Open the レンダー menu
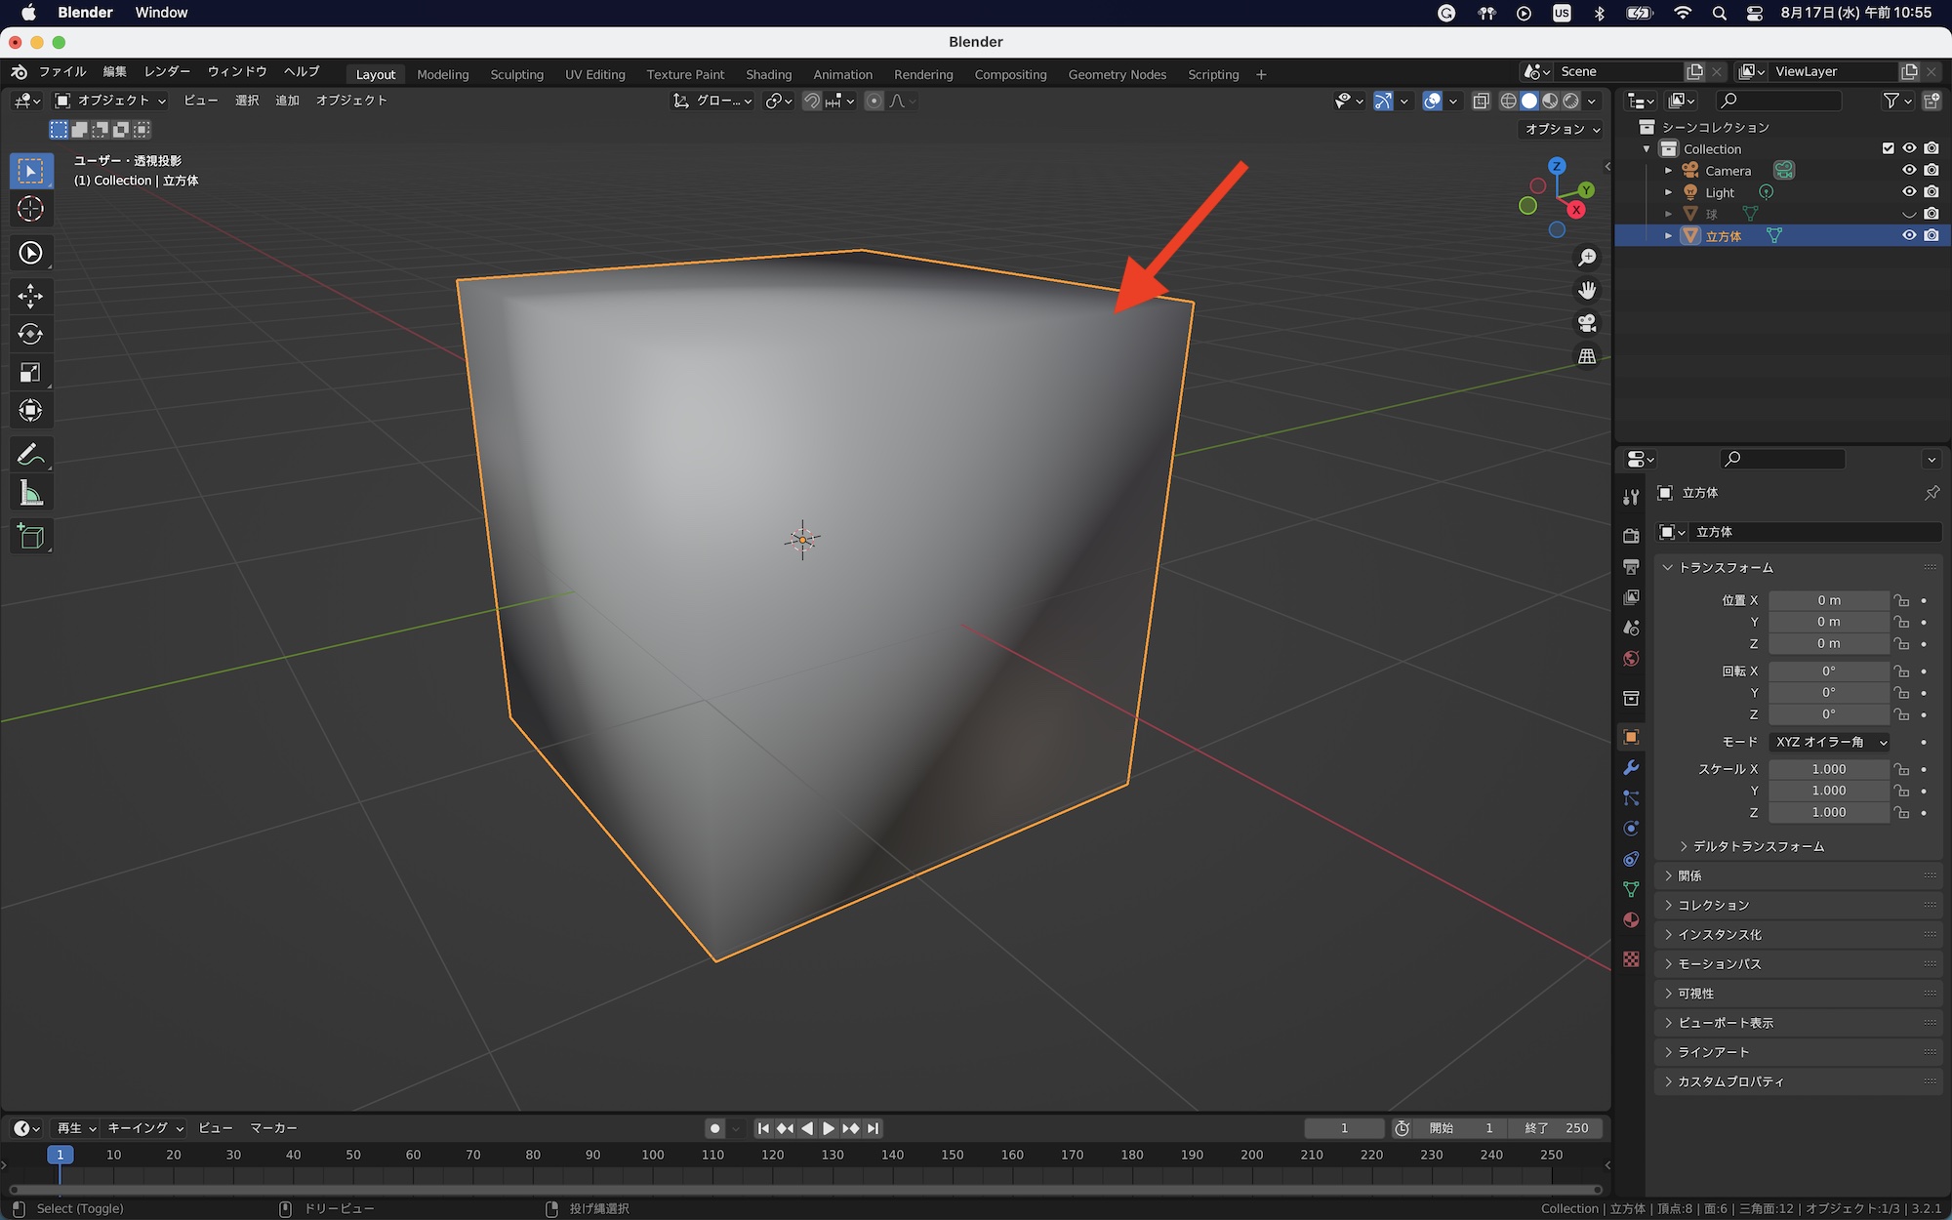Image resolution: width=1952 pixels, height=1220 pixels. coord(167,71)
